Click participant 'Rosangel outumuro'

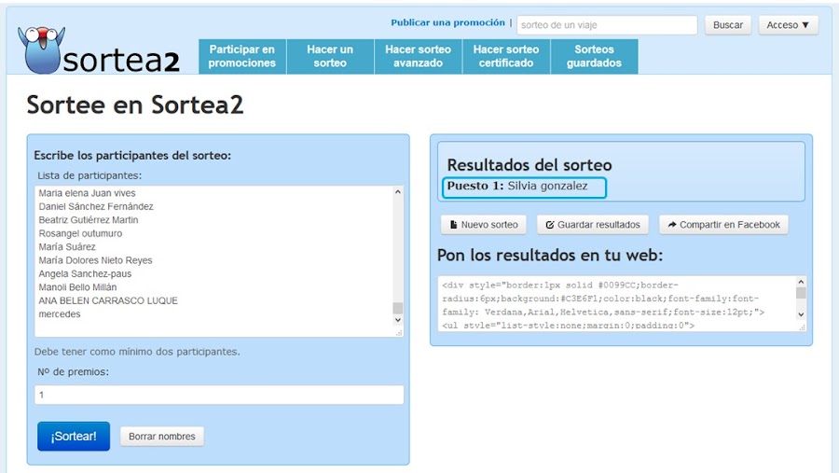[x=80, y=233]
